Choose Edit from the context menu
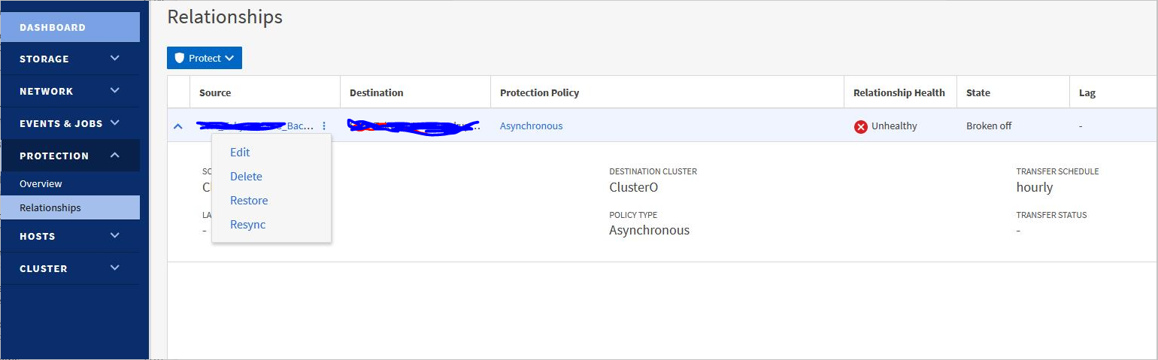Image resolution: width=1158 pixels, height=360 pixels. coord(240,152)
